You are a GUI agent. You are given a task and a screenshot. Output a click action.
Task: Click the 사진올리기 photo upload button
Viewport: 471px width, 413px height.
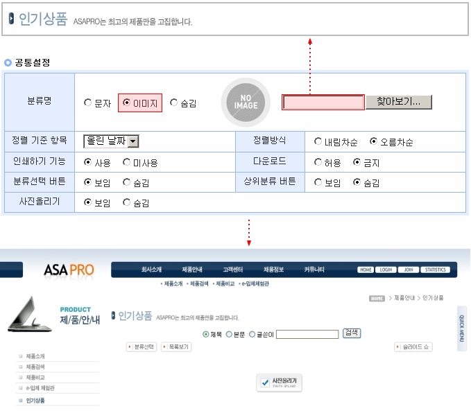[x=279, y=383]
